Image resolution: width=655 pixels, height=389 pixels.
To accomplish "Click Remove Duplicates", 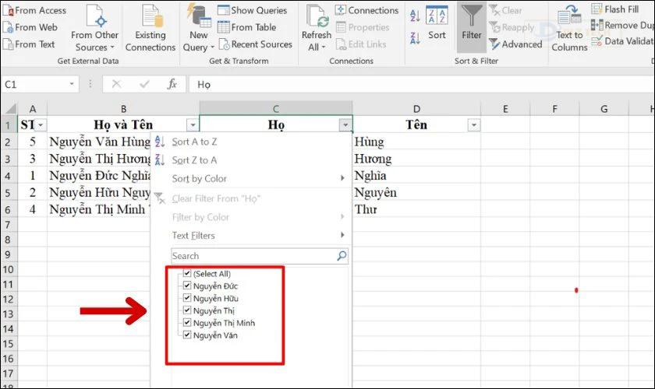I will click(622, 26).
